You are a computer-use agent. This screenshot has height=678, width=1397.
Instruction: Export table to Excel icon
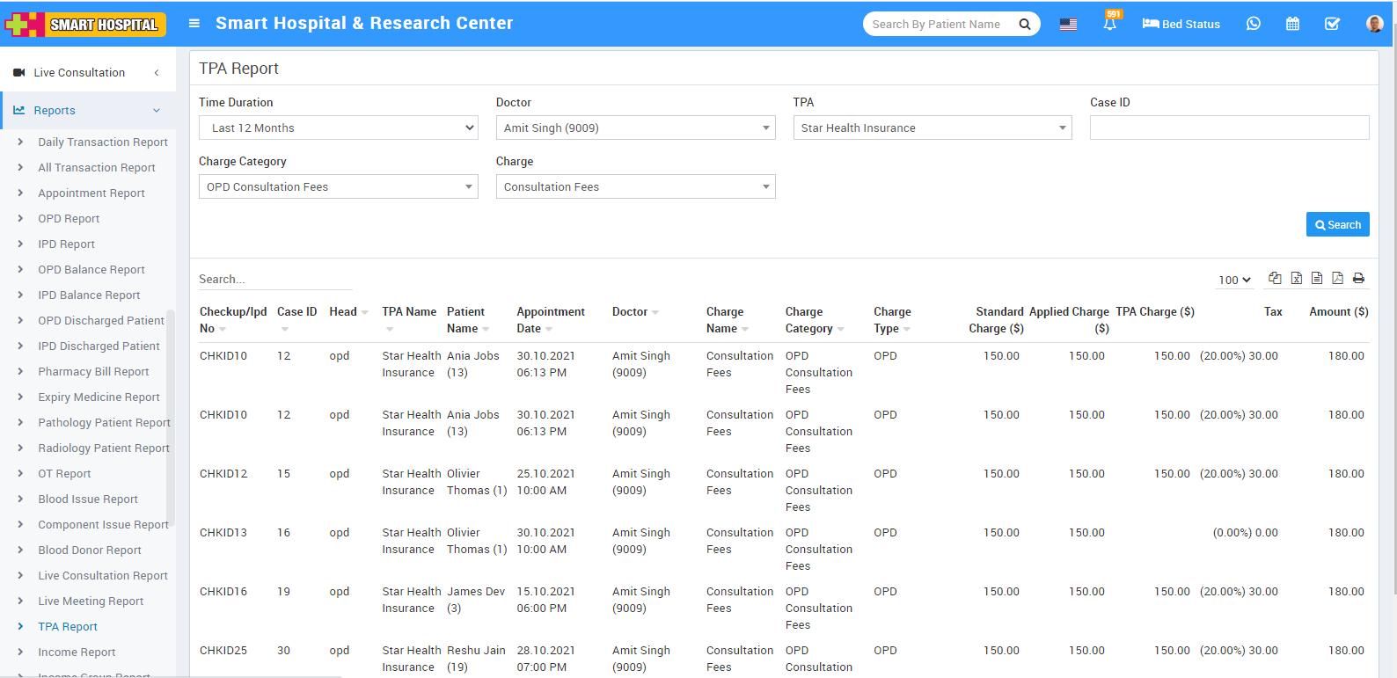(x=1296, y=278)
